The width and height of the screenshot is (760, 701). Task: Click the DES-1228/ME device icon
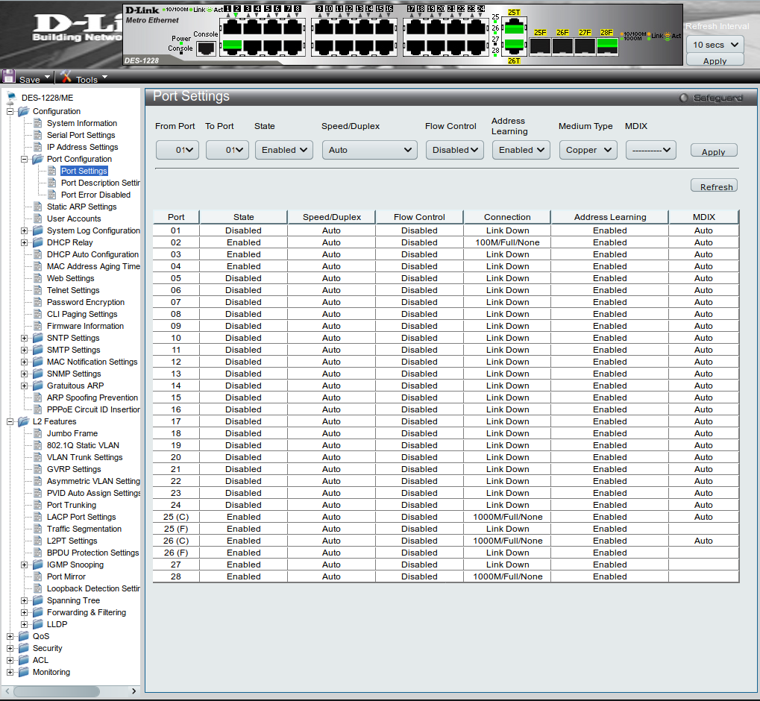(11, 97)
